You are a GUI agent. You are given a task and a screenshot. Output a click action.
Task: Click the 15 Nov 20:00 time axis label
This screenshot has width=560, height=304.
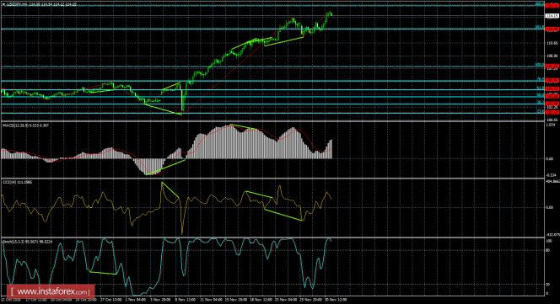(235, 300)
